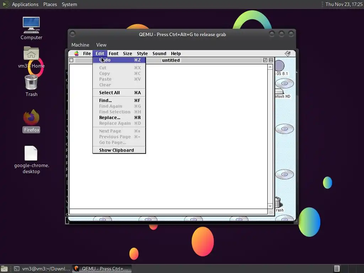Open the Help menu in SimpleText
The width and height of the screenshot is (364, 273).
pyautogui.click(x=176, y=54)
